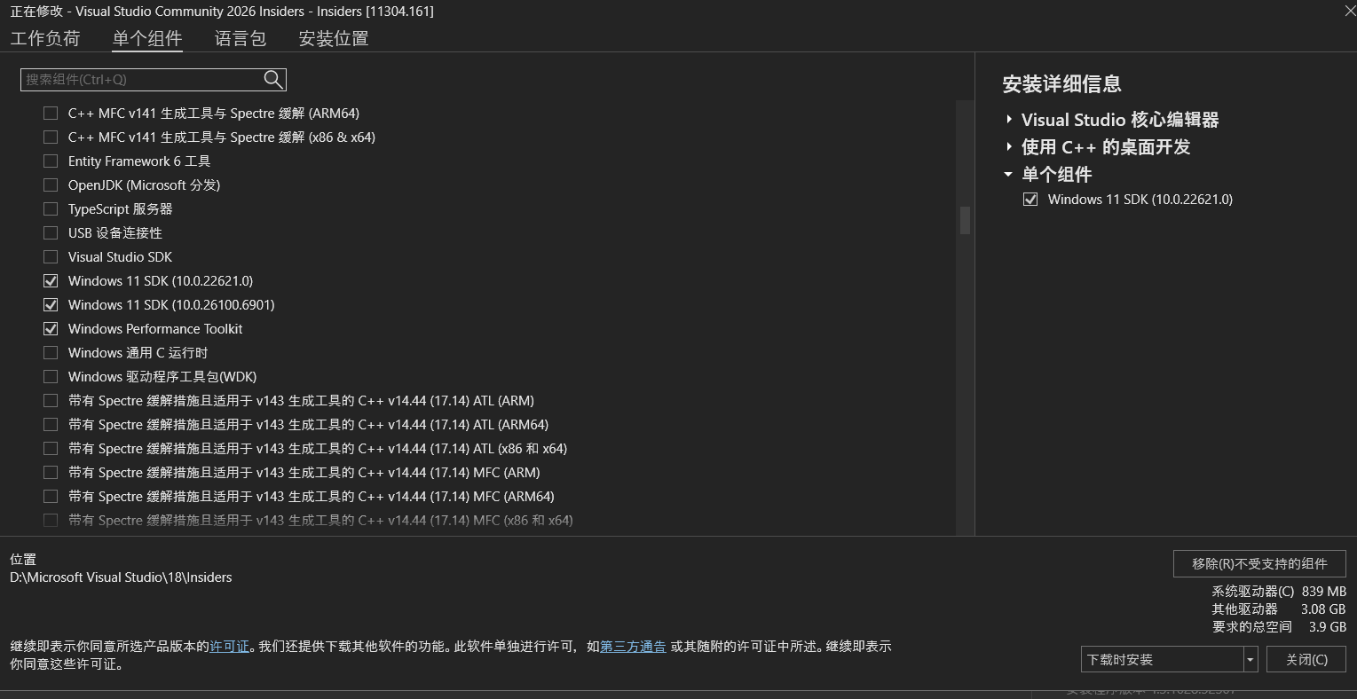1357x699 pixels.
Task: Open the 语言包 tab
Action: point(239,38)
